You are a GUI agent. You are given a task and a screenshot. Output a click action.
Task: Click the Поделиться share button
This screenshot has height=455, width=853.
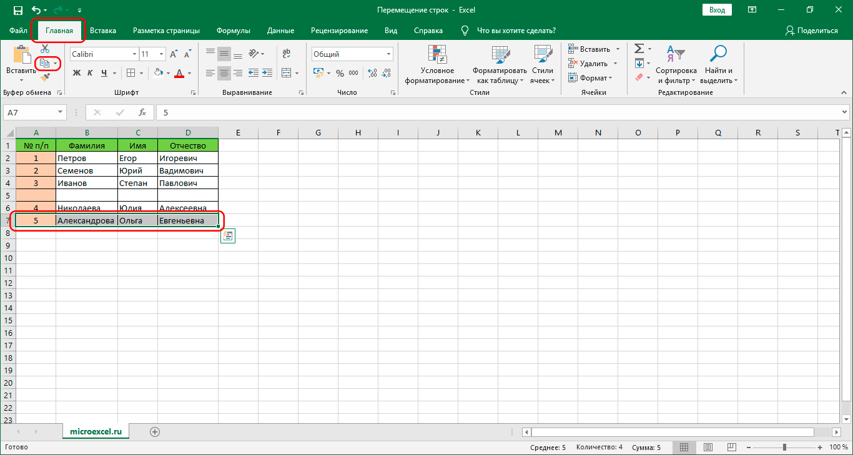[x=812, y=31]
